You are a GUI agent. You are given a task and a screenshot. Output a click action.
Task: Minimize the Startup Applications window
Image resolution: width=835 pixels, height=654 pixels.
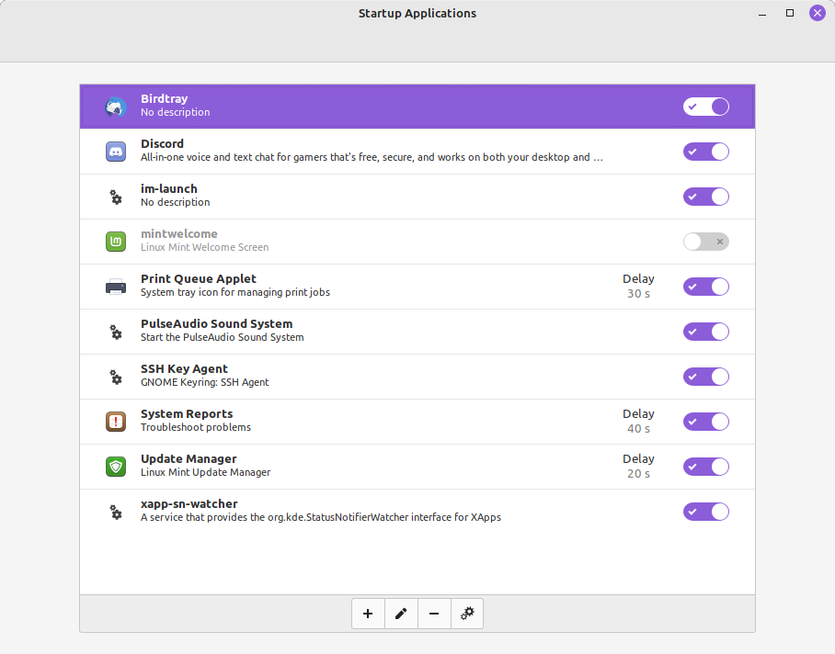pyautogui.click(x=762, y=13)
